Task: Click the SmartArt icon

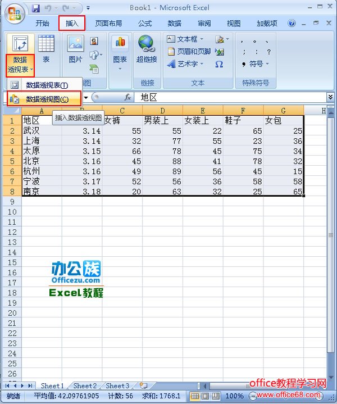Action: pyautogui.click(x=94, y=69)
